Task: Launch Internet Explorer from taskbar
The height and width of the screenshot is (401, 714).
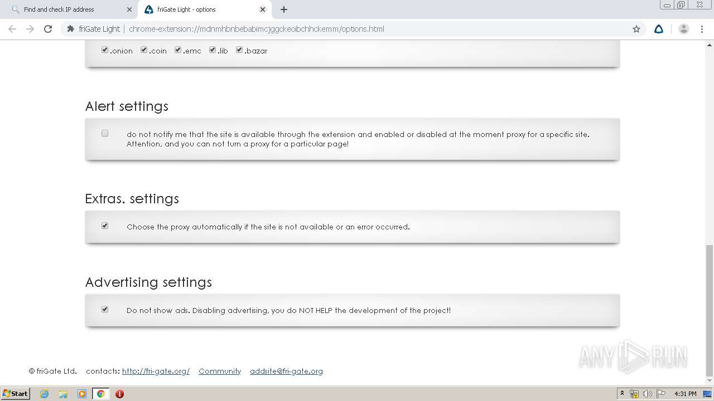Action: tap(44, 394)
